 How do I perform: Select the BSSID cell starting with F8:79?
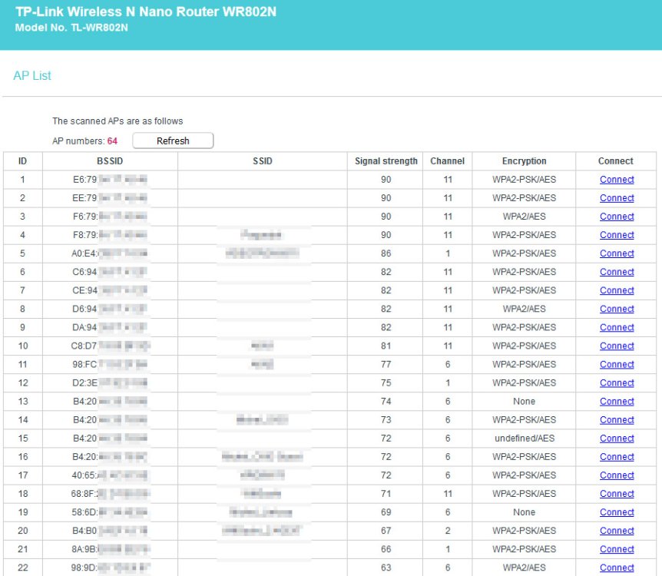[110, 235]
